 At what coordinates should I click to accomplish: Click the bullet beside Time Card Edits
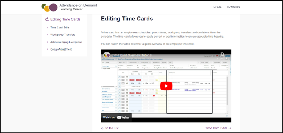(x=48, y=28)
